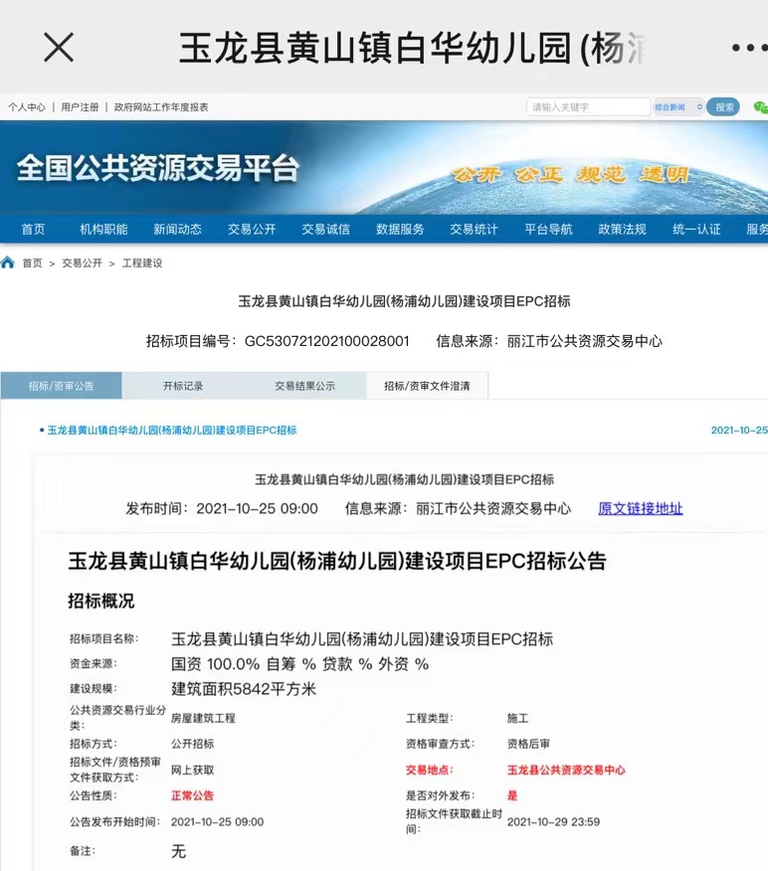Open the 招标/资审文件澄清 tab
The image size is (768, 871).
point(427,386)
